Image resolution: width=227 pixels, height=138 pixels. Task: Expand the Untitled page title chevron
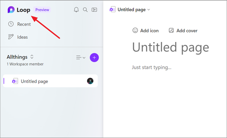(x=149, y=10)
